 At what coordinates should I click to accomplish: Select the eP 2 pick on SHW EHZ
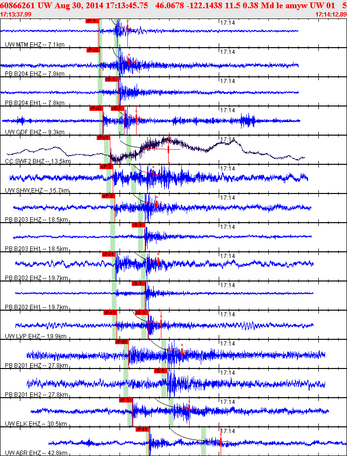pyautogui.click(x=106, y=167)
